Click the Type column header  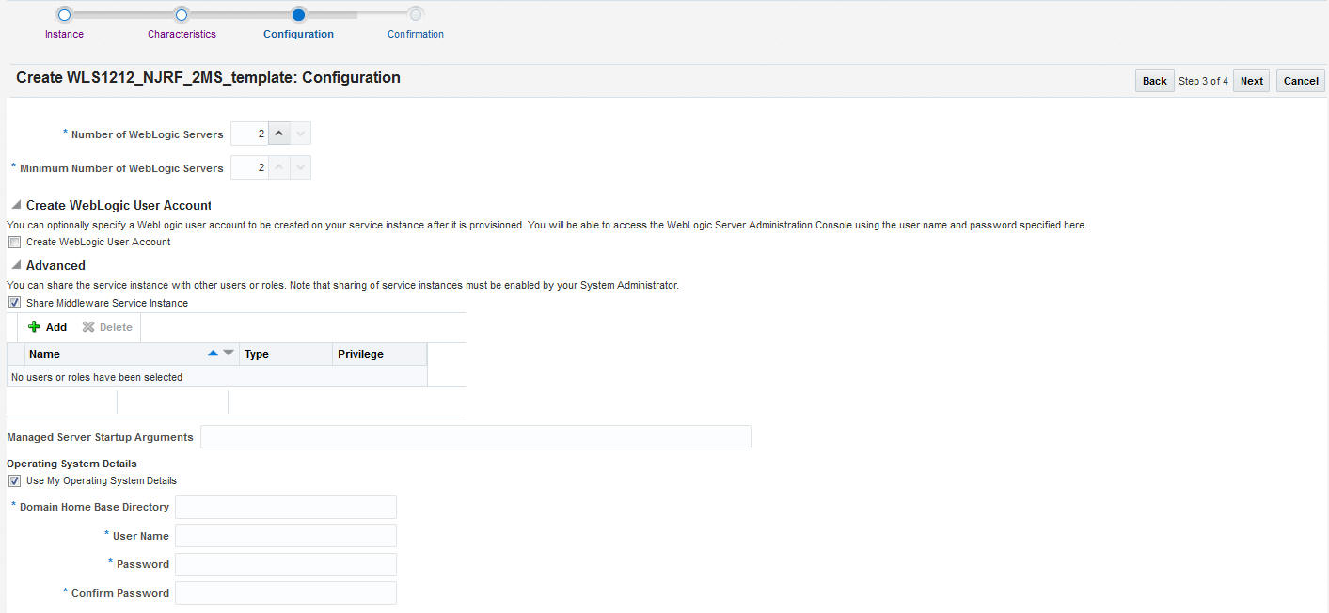(x=286, y=354)
